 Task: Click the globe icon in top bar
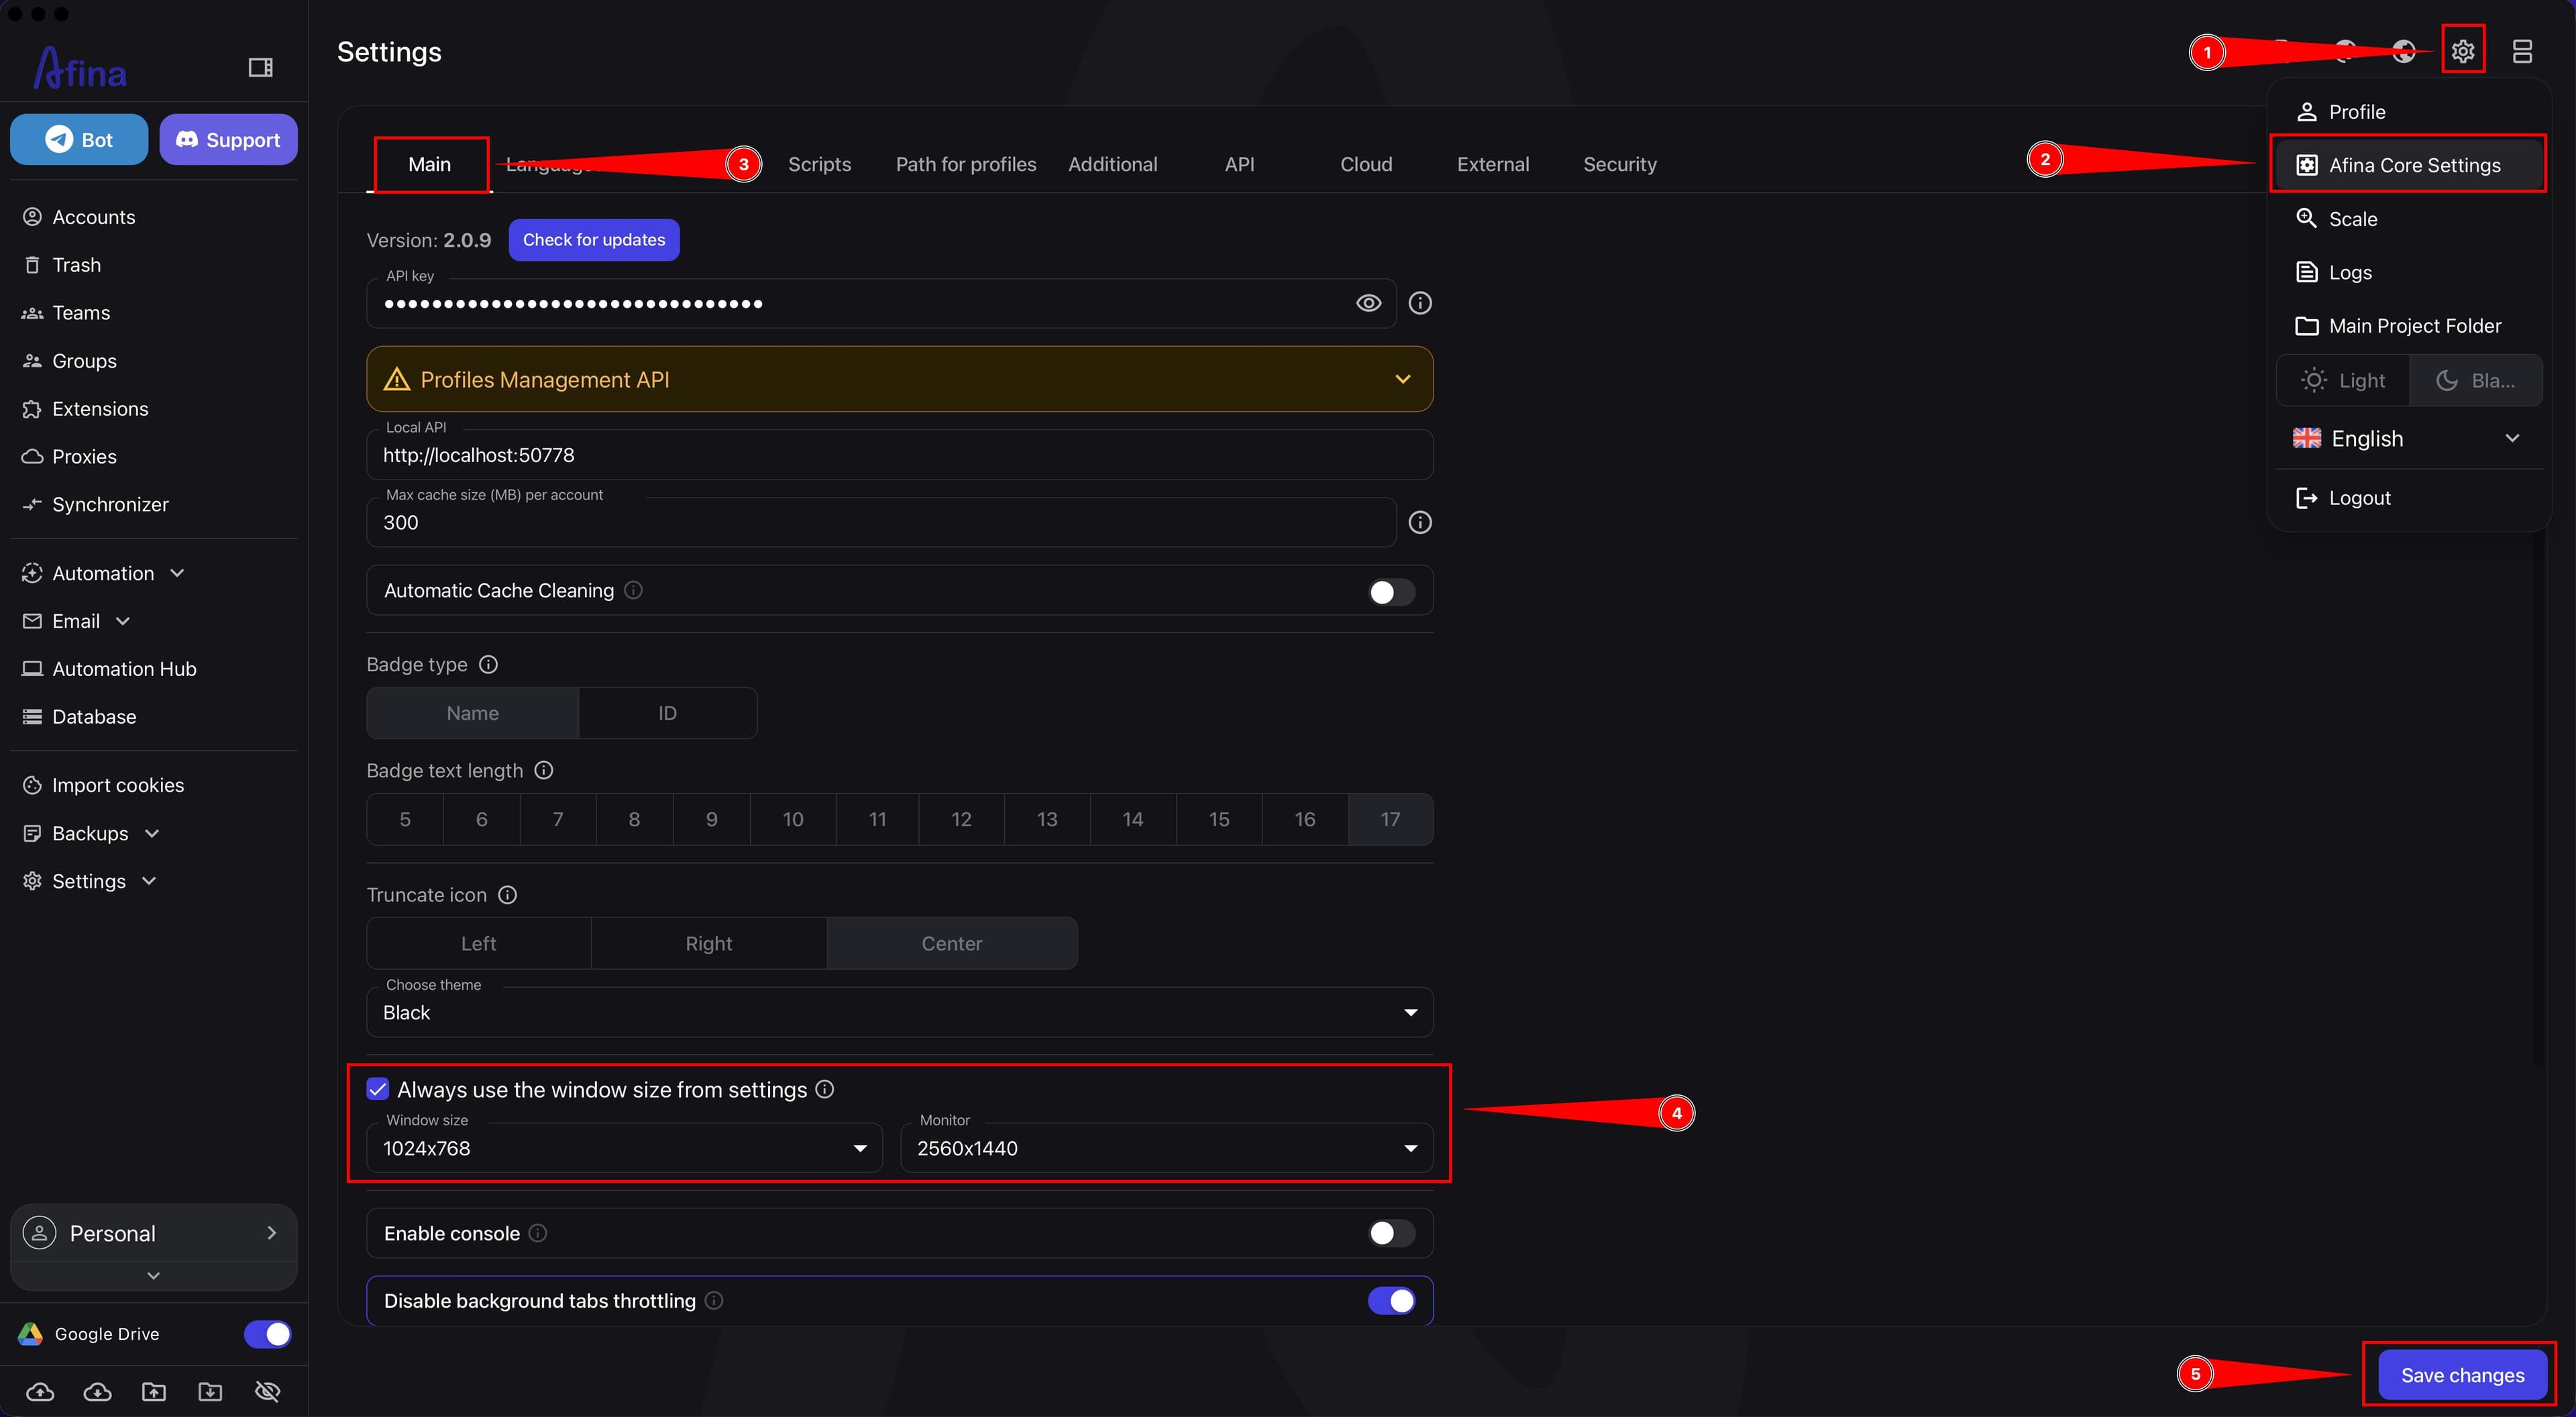pyautogui.click(x=2404, y=51)
